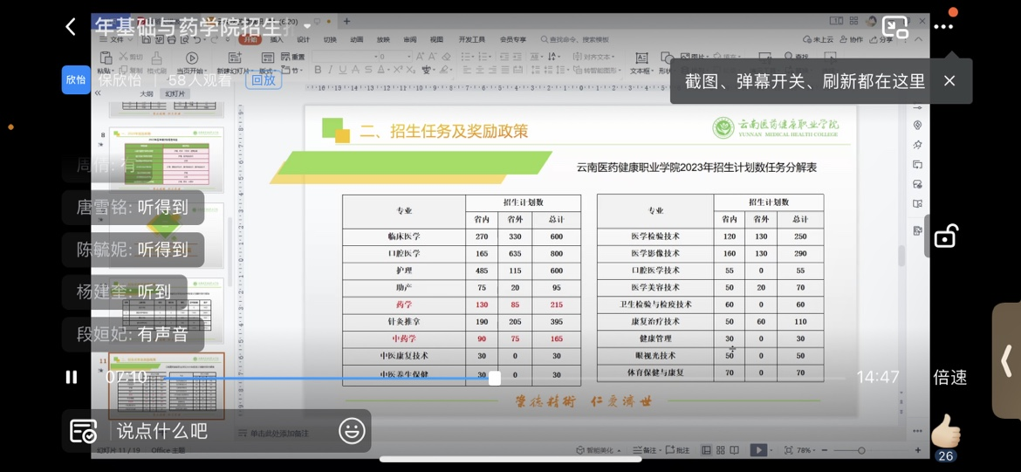Viewport: 1021px width, 472px height.
Task: Open the 节 section dropdown
Action: (292, 71)
